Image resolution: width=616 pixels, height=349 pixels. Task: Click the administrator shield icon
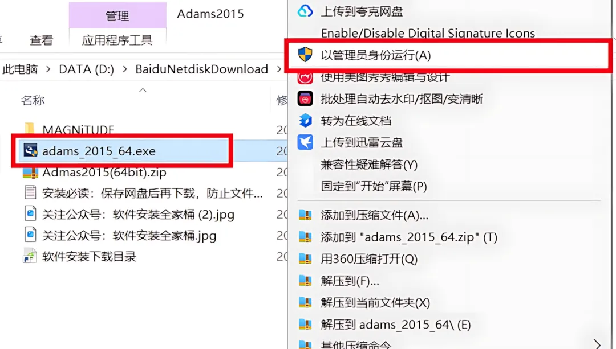coord(305,55)
